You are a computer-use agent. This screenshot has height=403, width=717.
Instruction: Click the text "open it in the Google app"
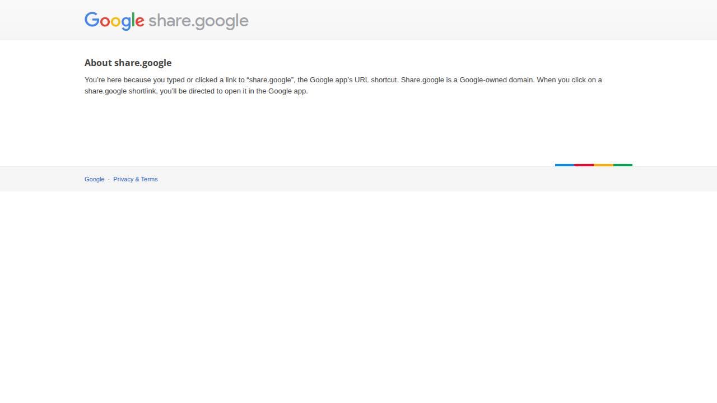tap(266, 91)
